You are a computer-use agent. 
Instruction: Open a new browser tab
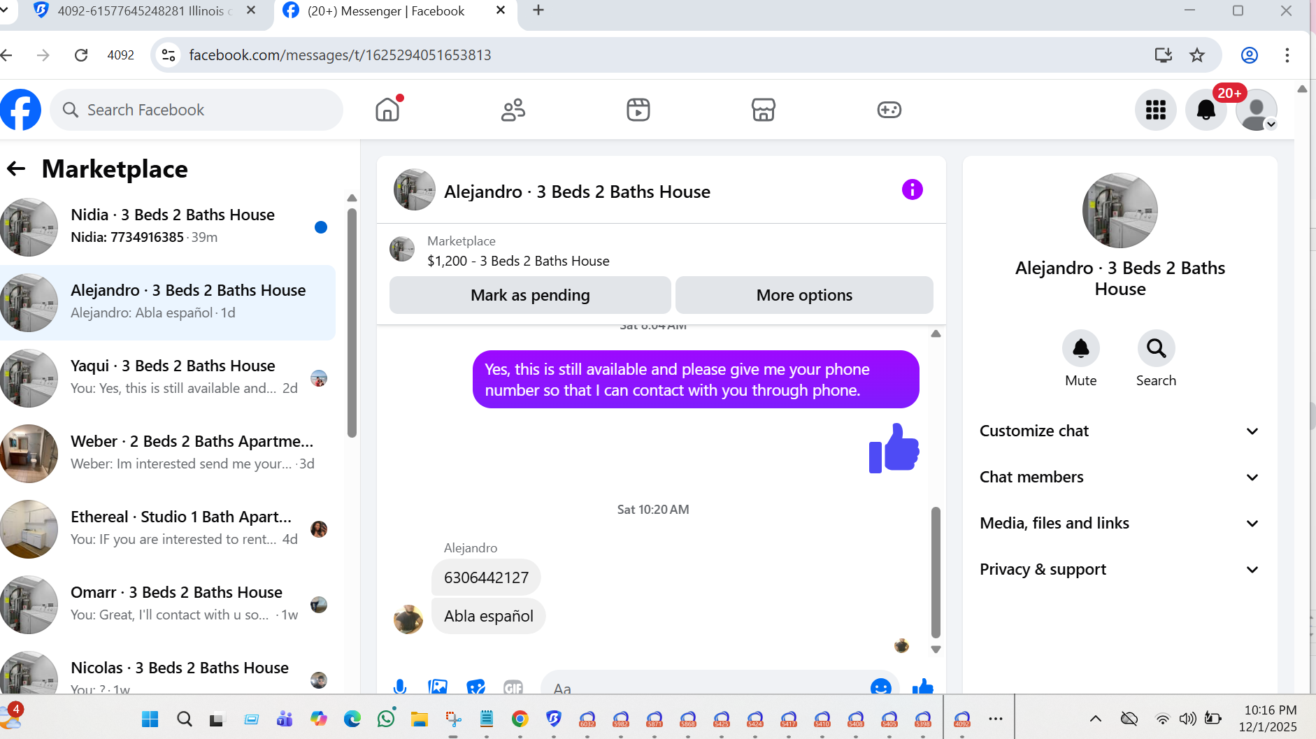coord(538,10)
